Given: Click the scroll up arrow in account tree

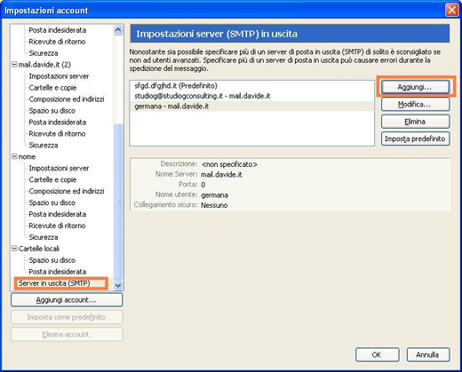Looking at the screenshot, I should pos(118,30).
